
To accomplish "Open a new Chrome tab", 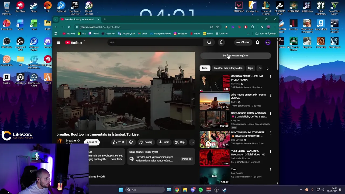I will pyautogui.click(x=105, y=19).
